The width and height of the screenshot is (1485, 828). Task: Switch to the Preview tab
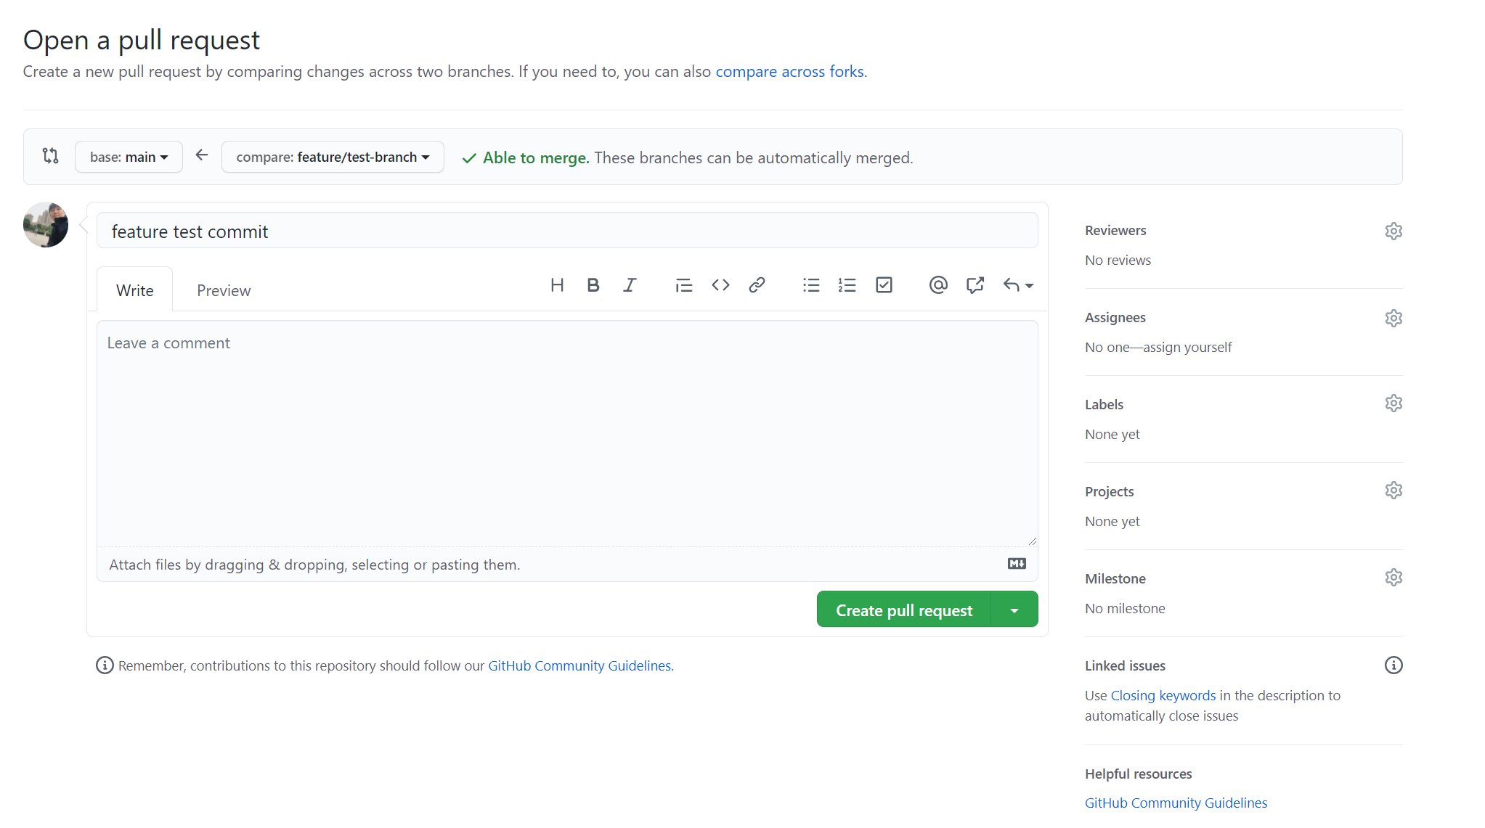(224, 290)
